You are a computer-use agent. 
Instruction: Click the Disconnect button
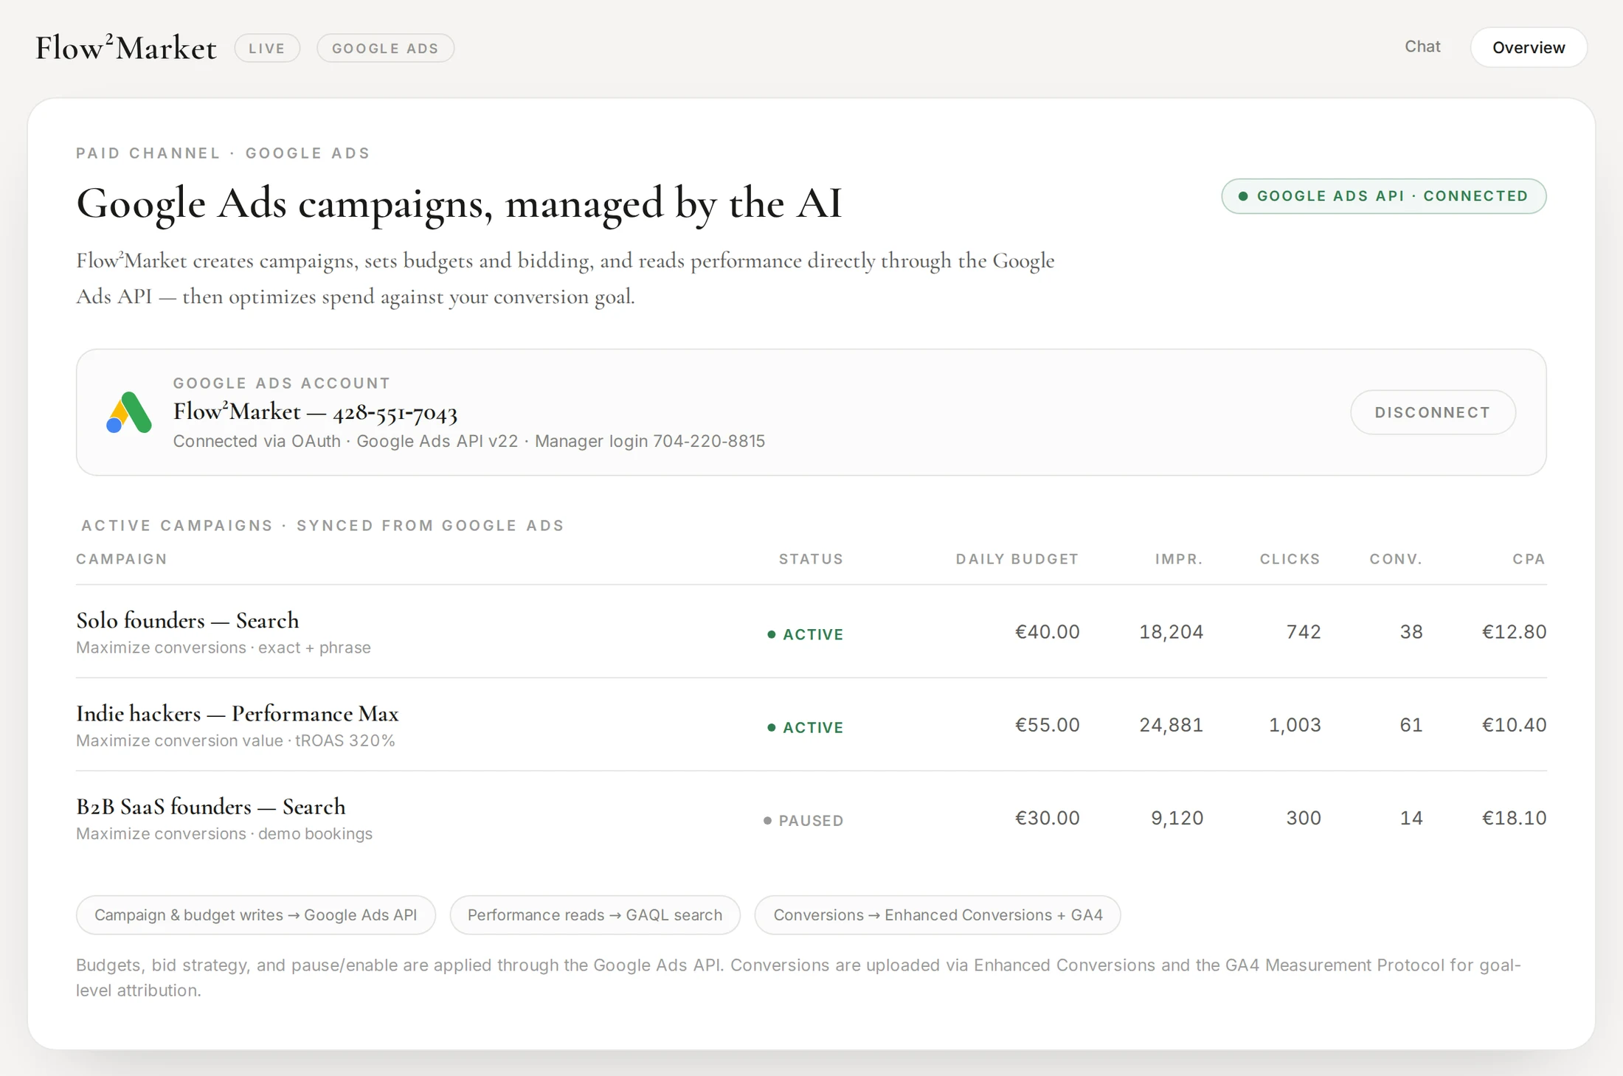click(x=1433, y=412)
